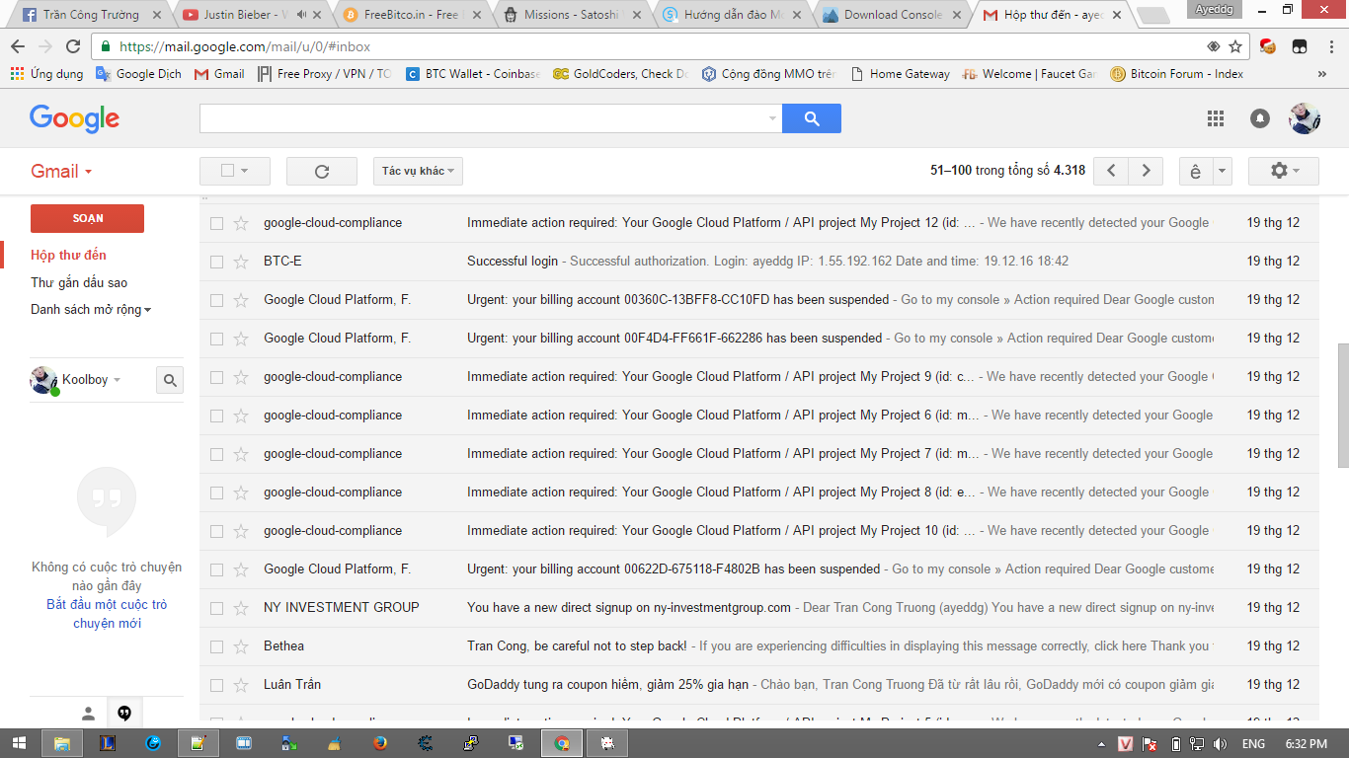Open the Google account profile picture
The image size is (1349, 758).
1305,118
